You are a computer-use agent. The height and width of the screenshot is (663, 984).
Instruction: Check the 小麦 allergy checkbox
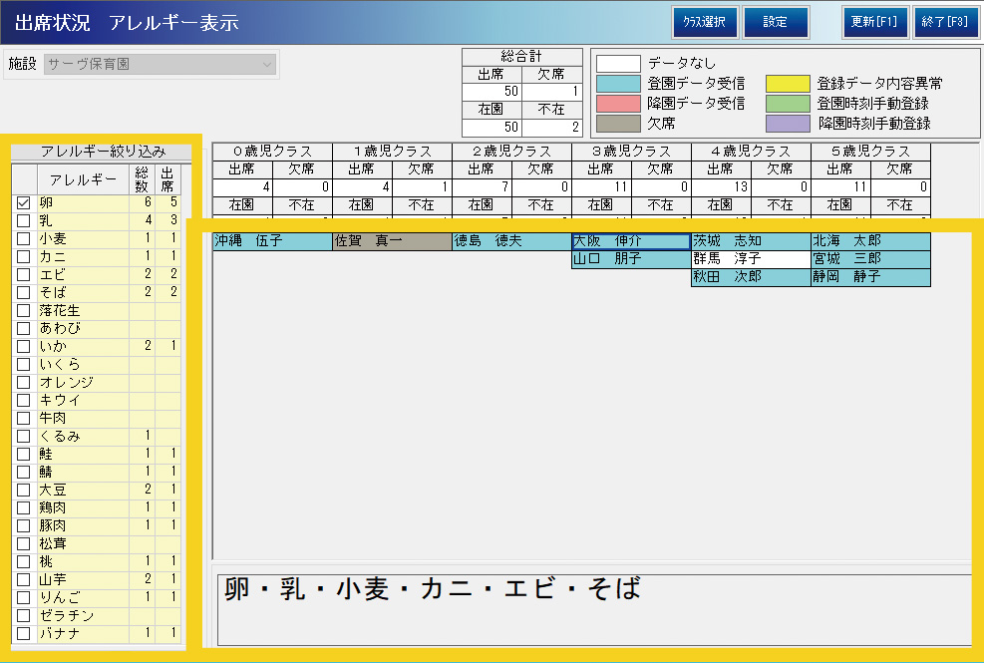tap(24, 238)
